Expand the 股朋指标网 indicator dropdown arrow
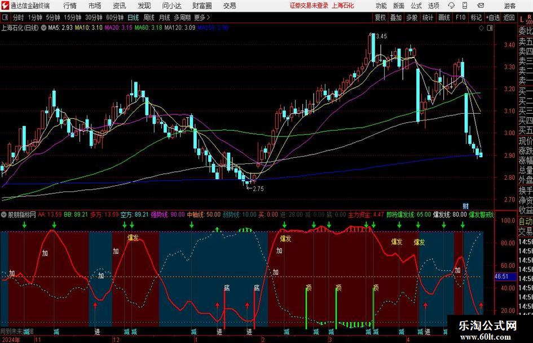The width and height of the screenshot is (533, 343). click(3, 215)
